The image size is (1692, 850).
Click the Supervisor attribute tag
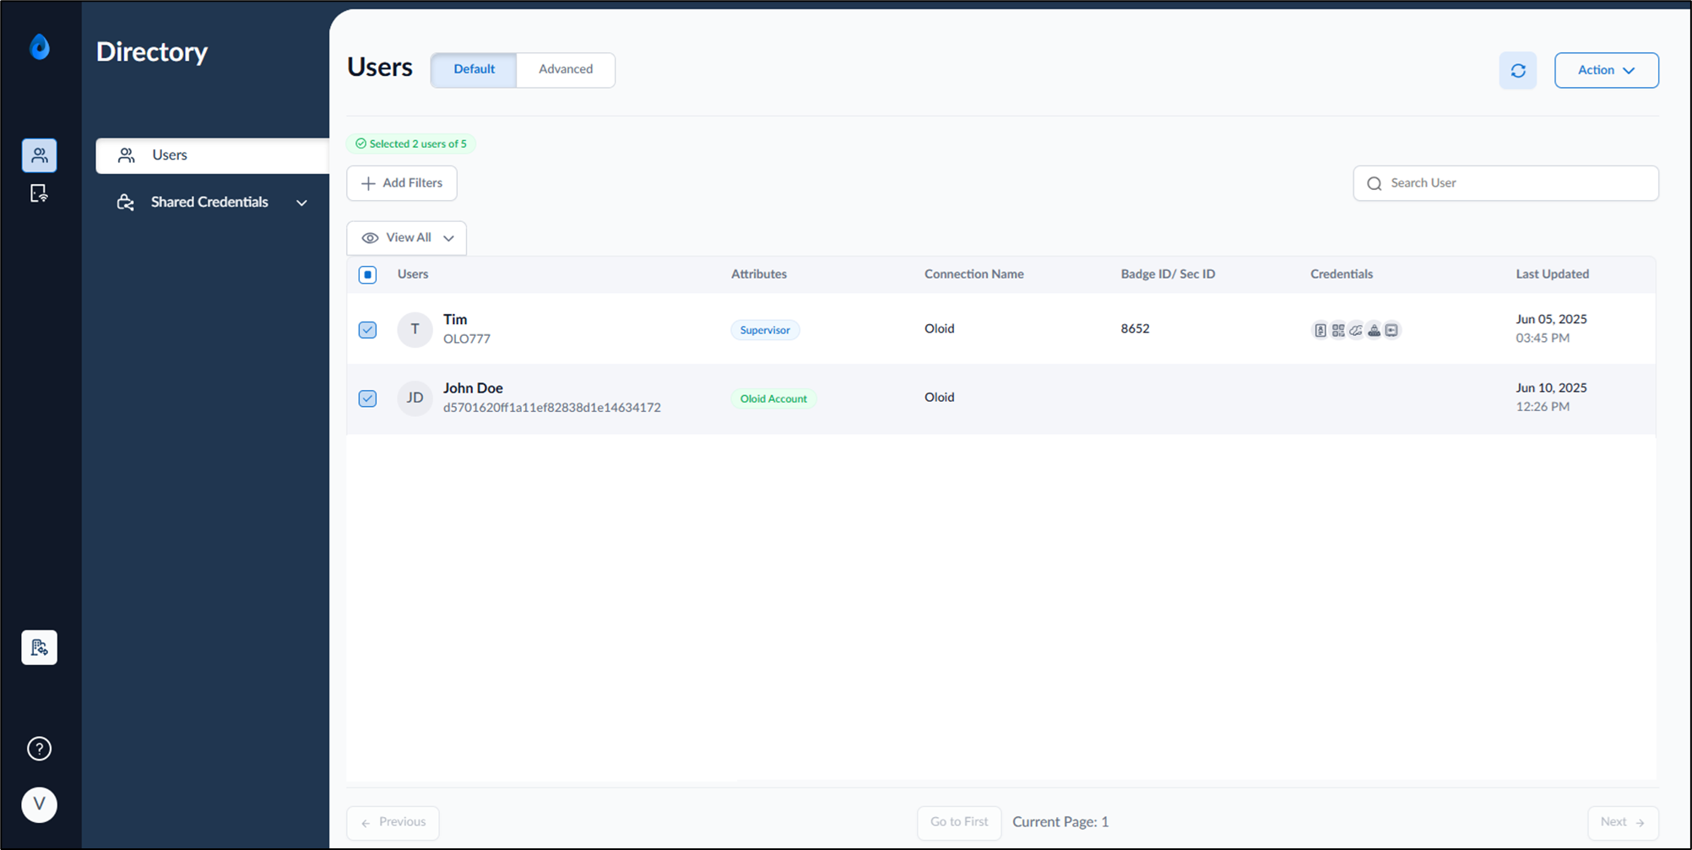click(765, 330)
